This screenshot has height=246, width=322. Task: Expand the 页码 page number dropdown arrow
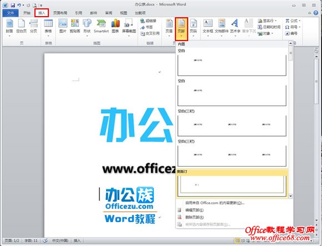click(x=193, y=36)
